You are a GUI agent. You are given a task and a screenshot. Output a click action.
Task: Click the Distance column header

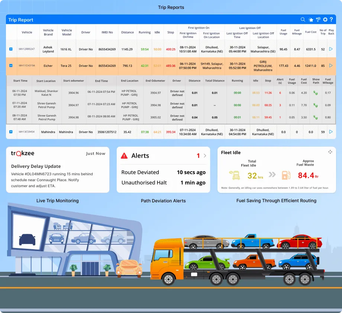click(x=128, y=32)
